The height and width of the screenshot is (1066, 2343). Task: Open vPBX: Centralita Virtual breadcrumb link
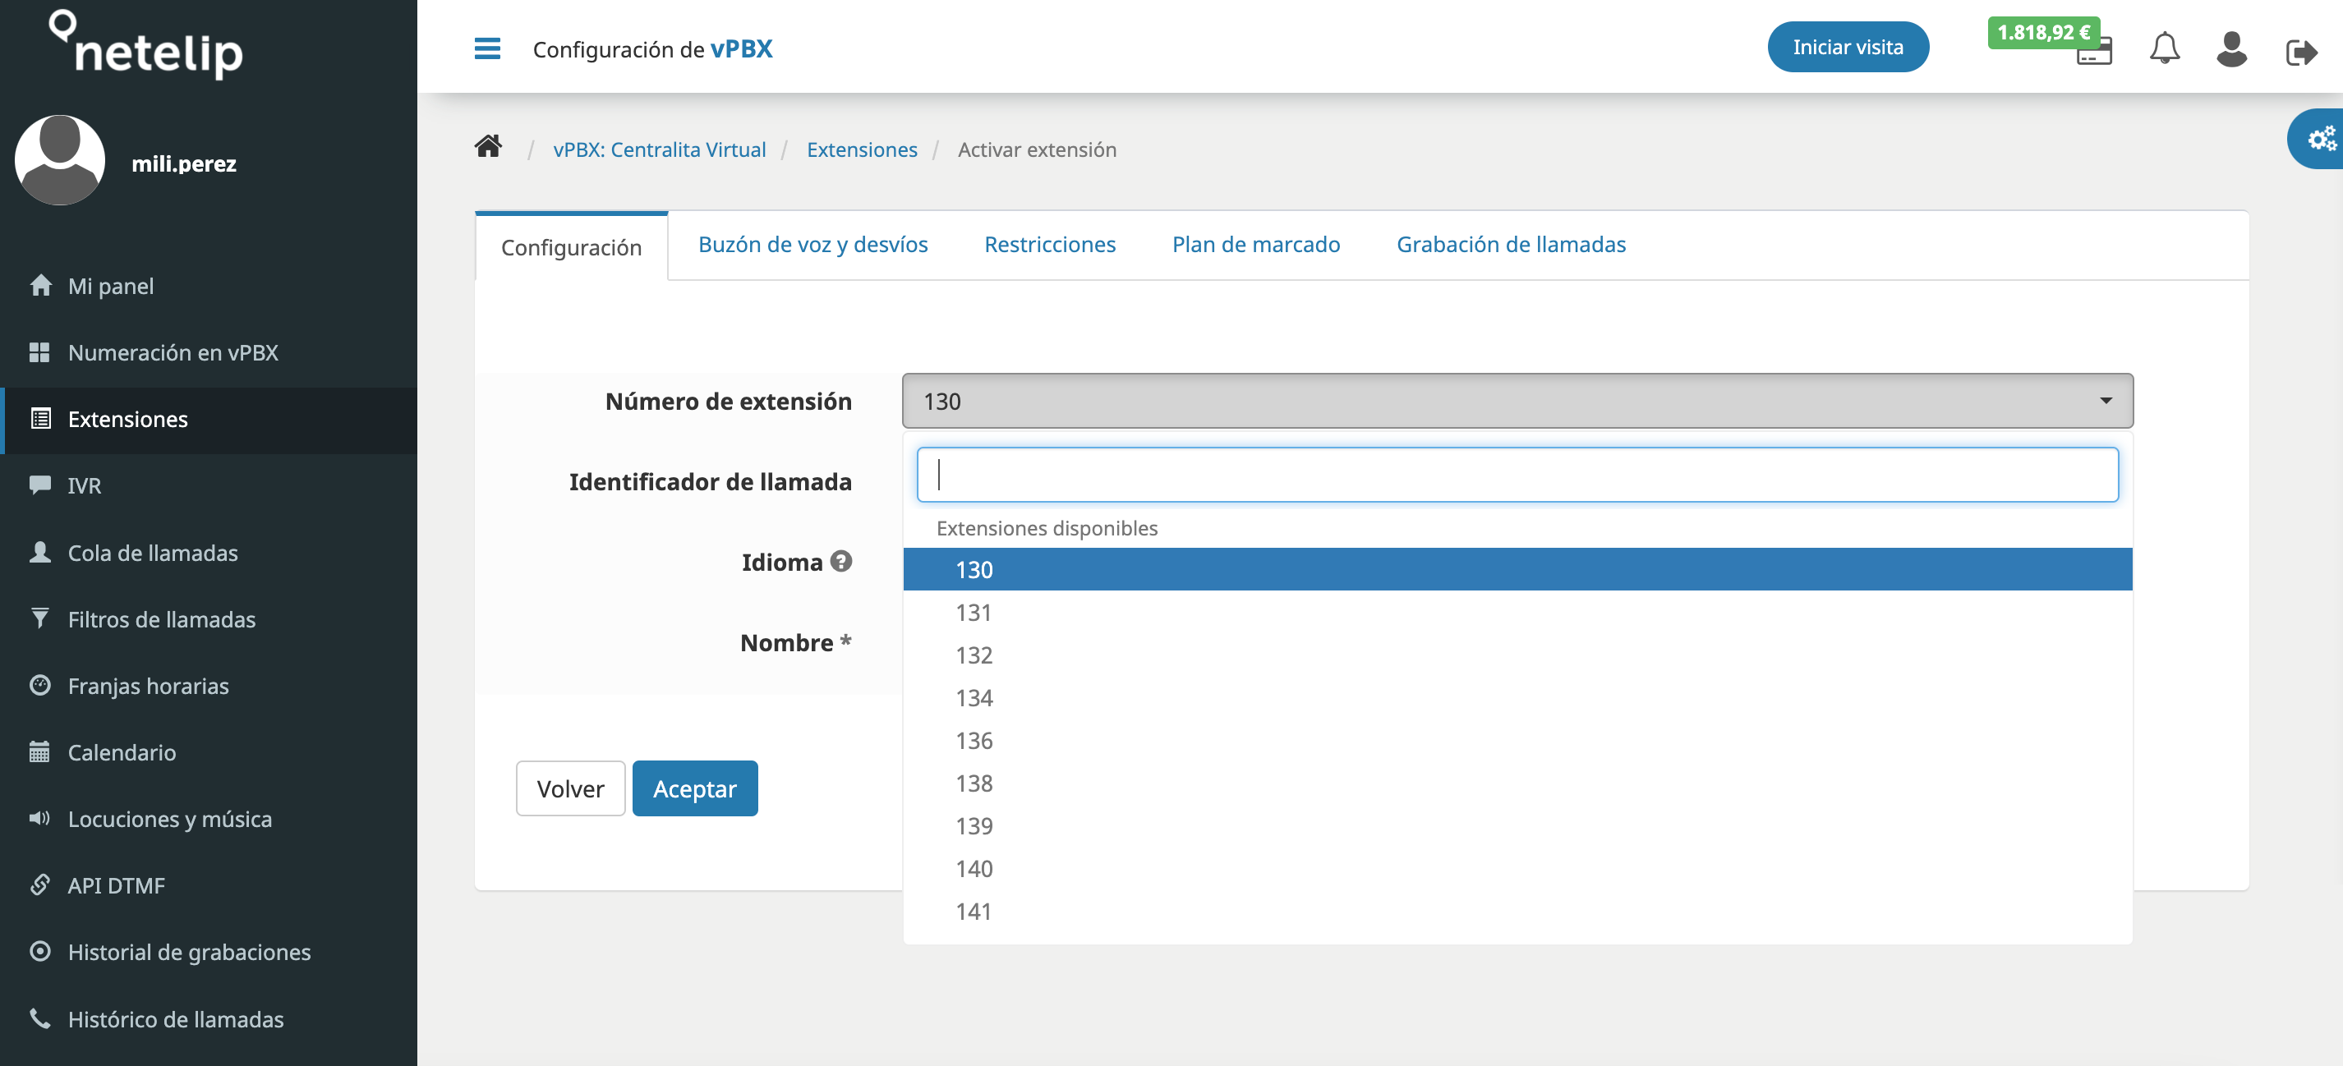point(660,149)
